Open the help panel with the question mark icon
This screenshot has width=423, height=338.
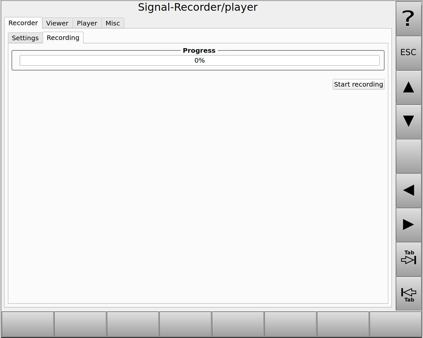(x=408, y=18)
